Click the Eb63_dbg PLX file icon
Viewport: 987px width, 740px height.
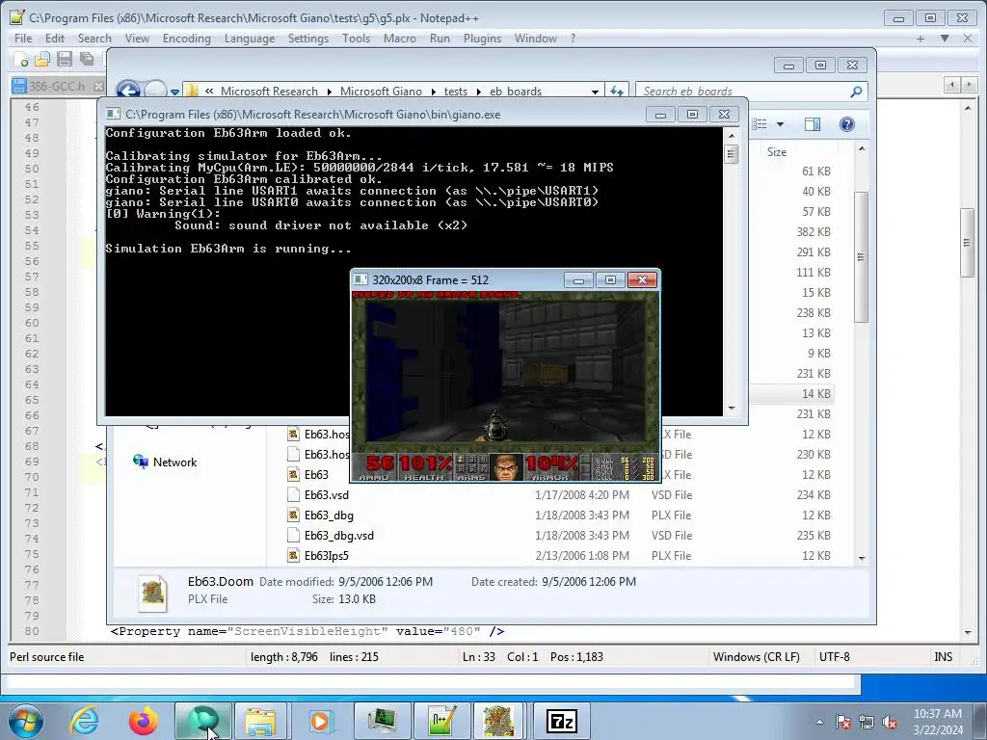(293, 515)
